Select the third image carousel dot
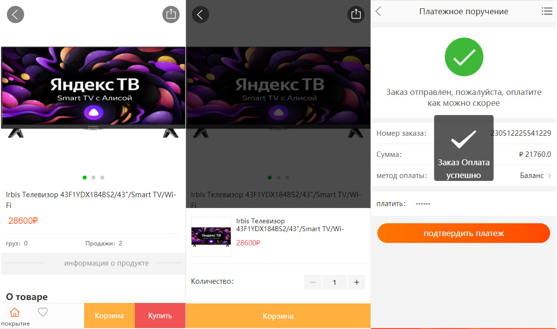This screenshot has width=557, height=329. coord(102,178)
